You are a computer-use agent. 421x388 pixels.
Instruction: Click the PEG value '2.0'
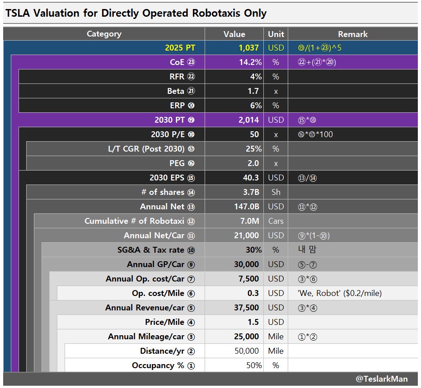point(253,163)
